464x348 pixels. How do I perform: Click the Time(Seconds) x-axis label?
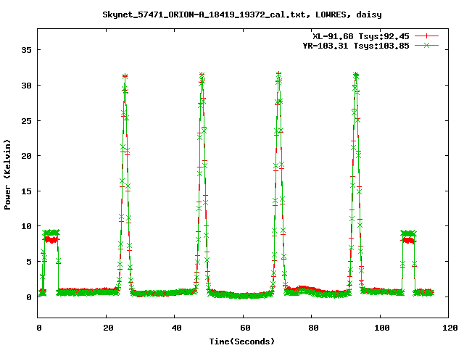[x=242, y=341]
